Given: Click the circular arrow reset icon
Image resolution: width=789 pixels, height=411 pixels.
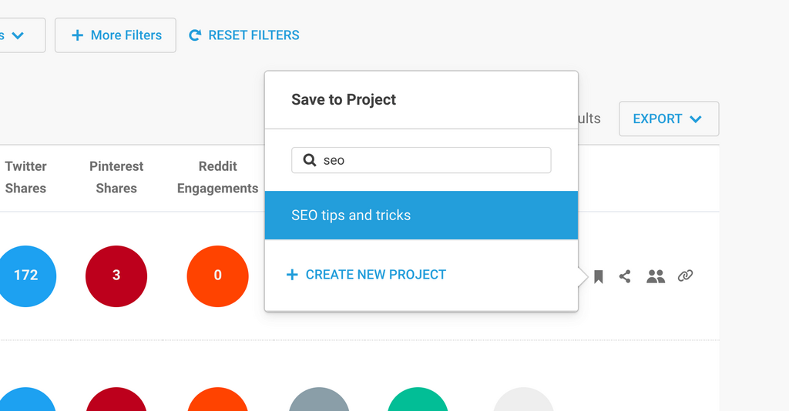Looking at the screenshot, I should [195, 35].
